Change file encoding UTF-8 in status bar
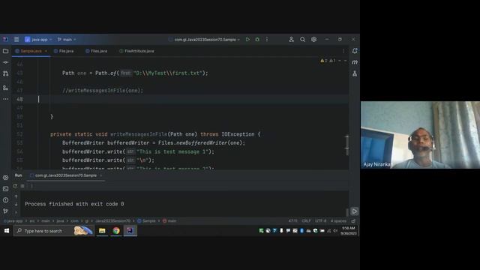Screen dimensions: 480x270 pos(320,220)
